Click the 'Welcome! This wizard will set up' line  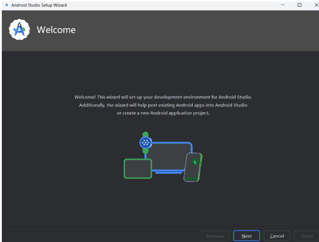[163, 97]
